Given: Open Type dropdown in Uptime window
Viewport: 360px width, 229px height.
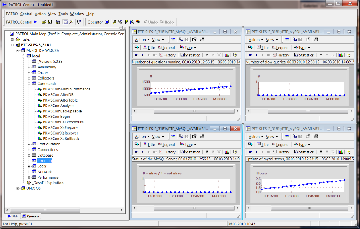Looking at the screenshot, I should coord(302,144).
